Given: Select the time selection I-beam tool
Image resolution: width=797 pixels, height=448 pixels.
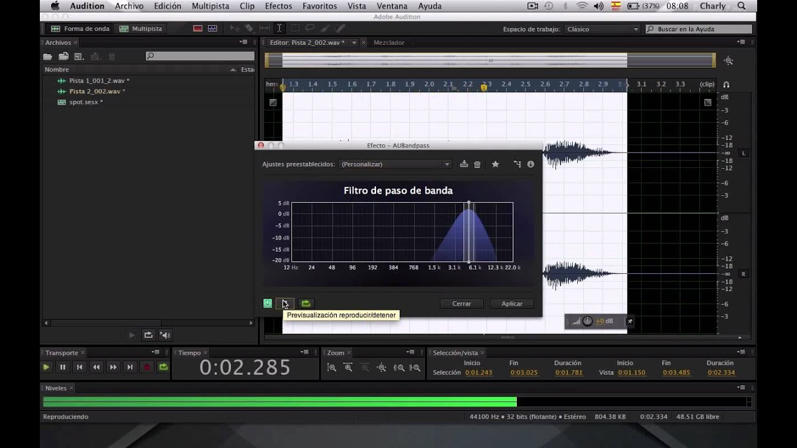Looking at the screenshot, I should [280, 29].
